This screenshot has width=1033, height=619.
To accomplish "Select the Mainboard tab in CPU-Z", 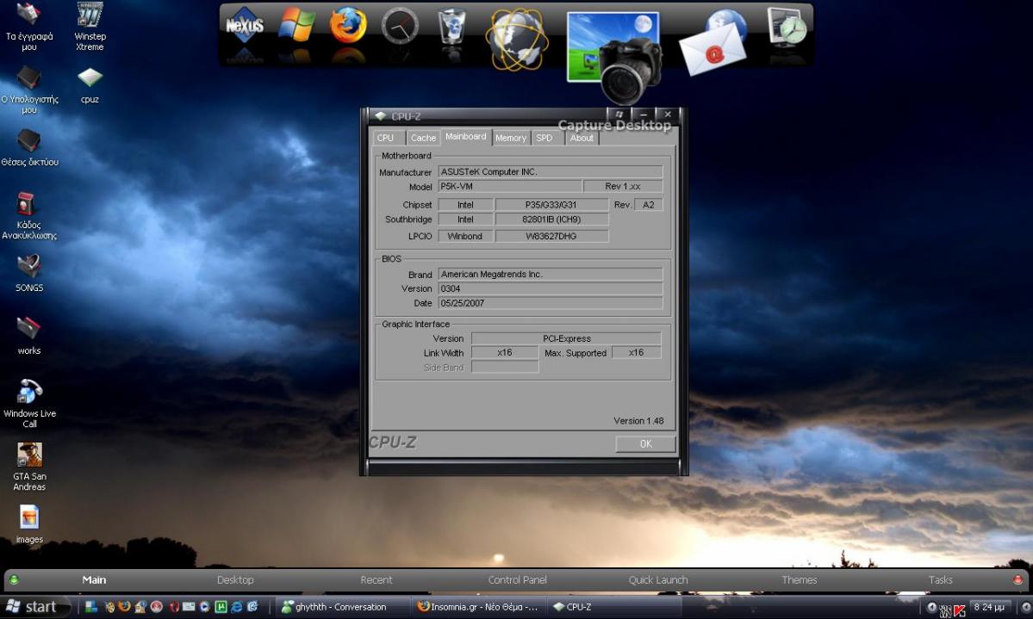I will pyautogui.click(x=466, y=136).
